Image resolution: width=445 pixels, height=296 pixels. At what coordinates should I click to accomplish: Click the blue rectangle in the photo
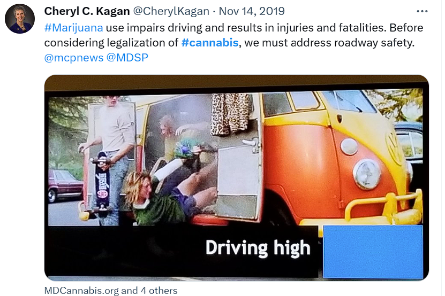coord(373,252)
